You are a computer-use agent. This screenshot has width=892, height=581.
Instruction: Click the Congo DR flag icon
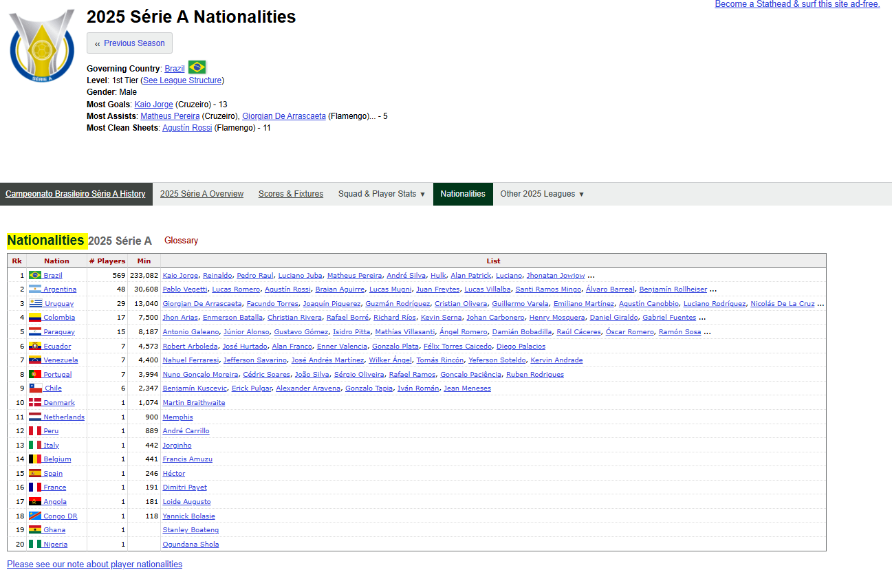[x=35, y=516]
